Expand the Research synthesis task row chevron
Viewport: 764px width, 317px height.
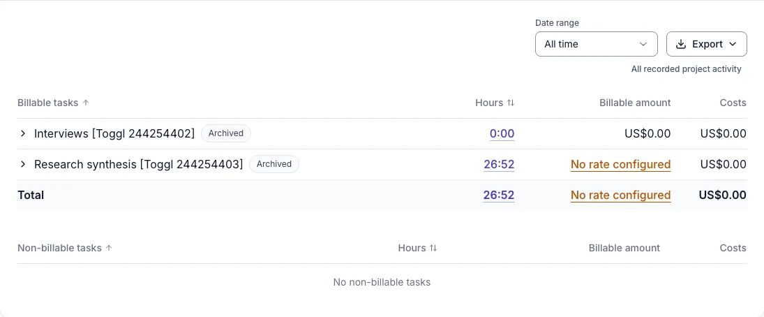point(22,164)
